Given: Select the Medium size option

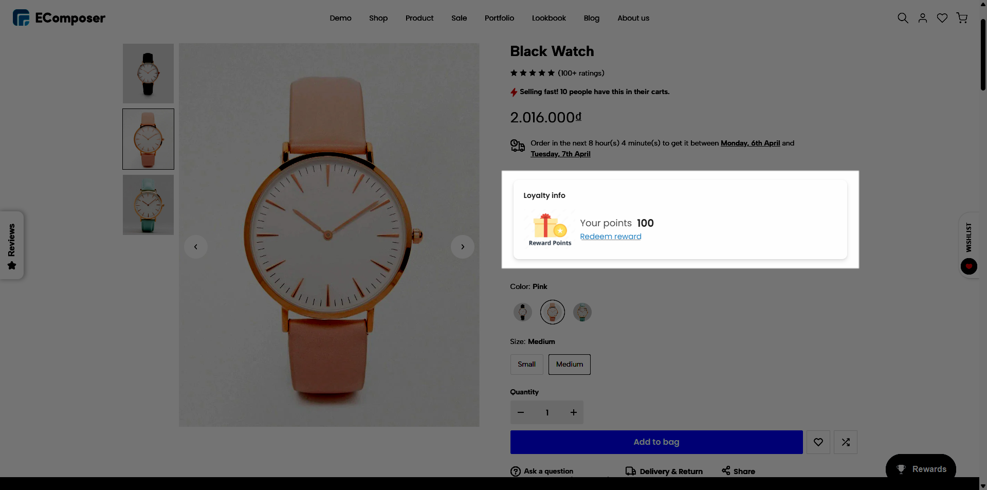Looking at the screenshot, I should pyautogui.click(x=570, y=365).
